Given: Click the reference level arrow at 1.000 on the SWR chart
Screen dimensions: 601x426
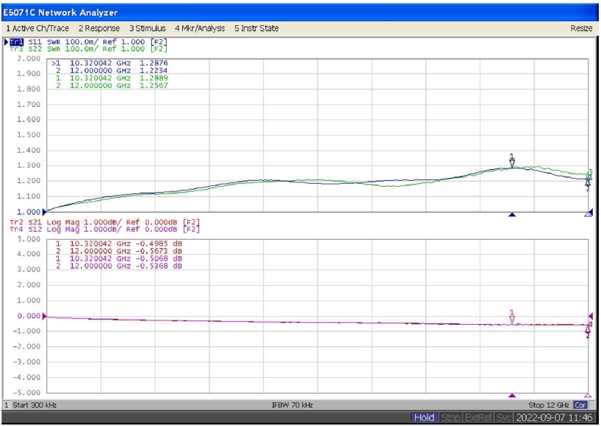Looking at the screenshot, I should tap(46, 212).
